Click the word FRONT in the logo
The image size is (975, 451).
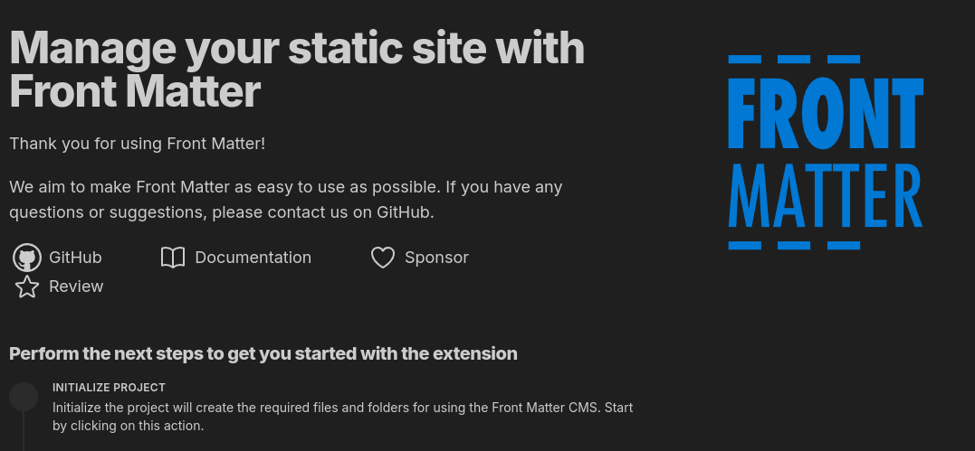pyautogui.click(x=826, y=112)
